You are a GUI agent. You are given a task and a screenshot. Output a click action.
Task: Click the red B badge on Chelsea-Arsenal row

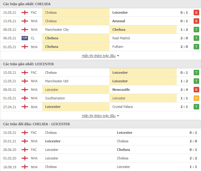coord(196,21)
